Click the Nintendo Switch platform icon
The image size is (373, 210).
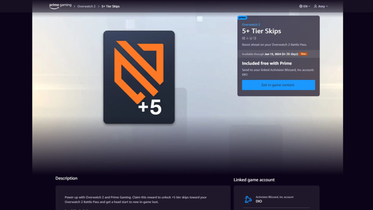pos(255,38)
